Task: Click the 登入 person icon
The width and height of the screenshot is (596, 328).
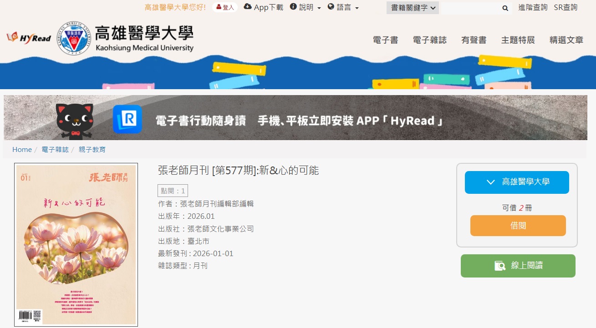Action: click(218, 7)
